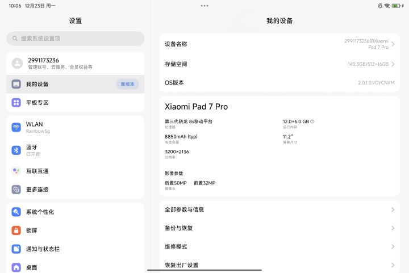The width and height of the screenshot is (409, 273).
Task: Select 互联互通 in settings sidebar
Action: pos(76,171)
